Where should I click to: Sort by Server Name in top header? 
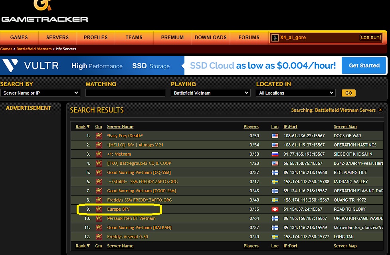pyautogui.click(x=120, y=127)
